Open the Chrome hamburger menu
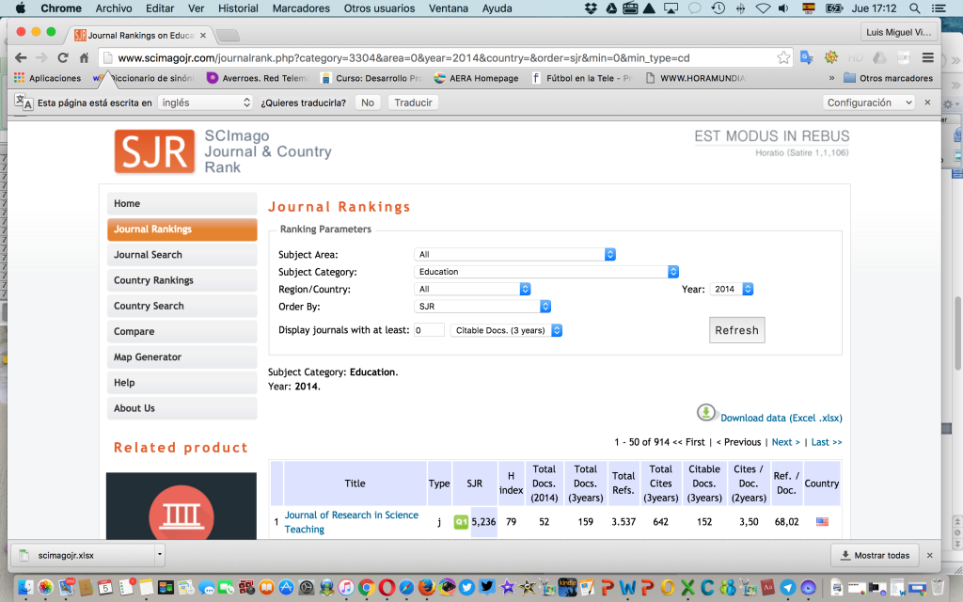 (928, 57)
